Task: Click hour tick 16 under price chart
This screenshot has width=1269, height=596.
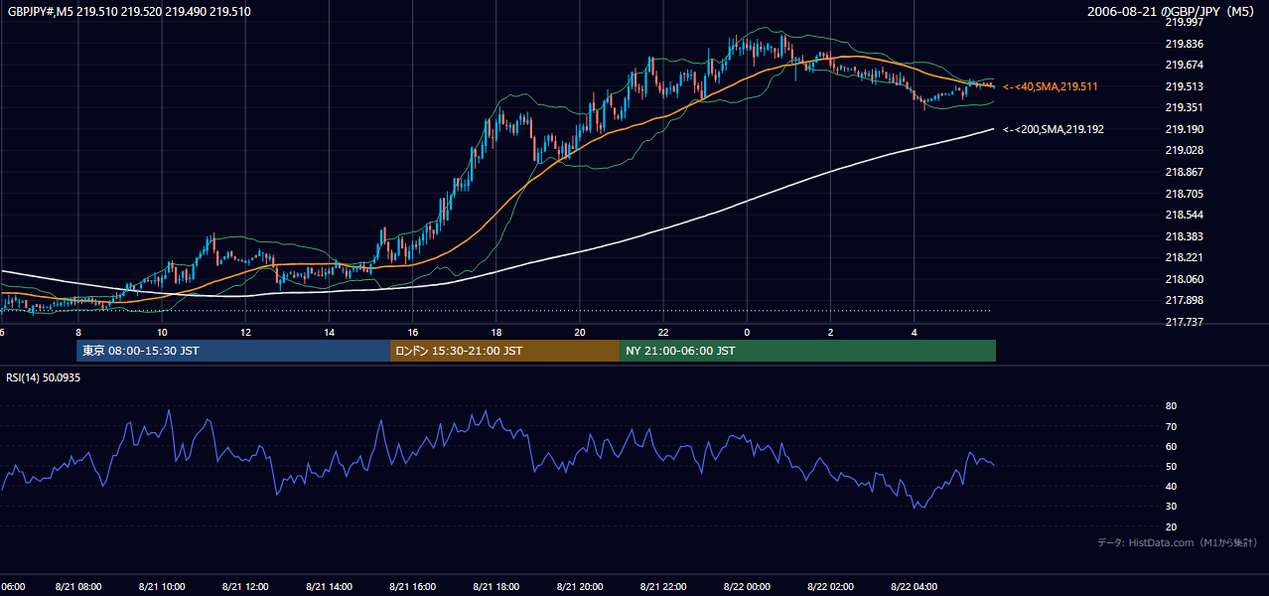Action: point(413,333)
